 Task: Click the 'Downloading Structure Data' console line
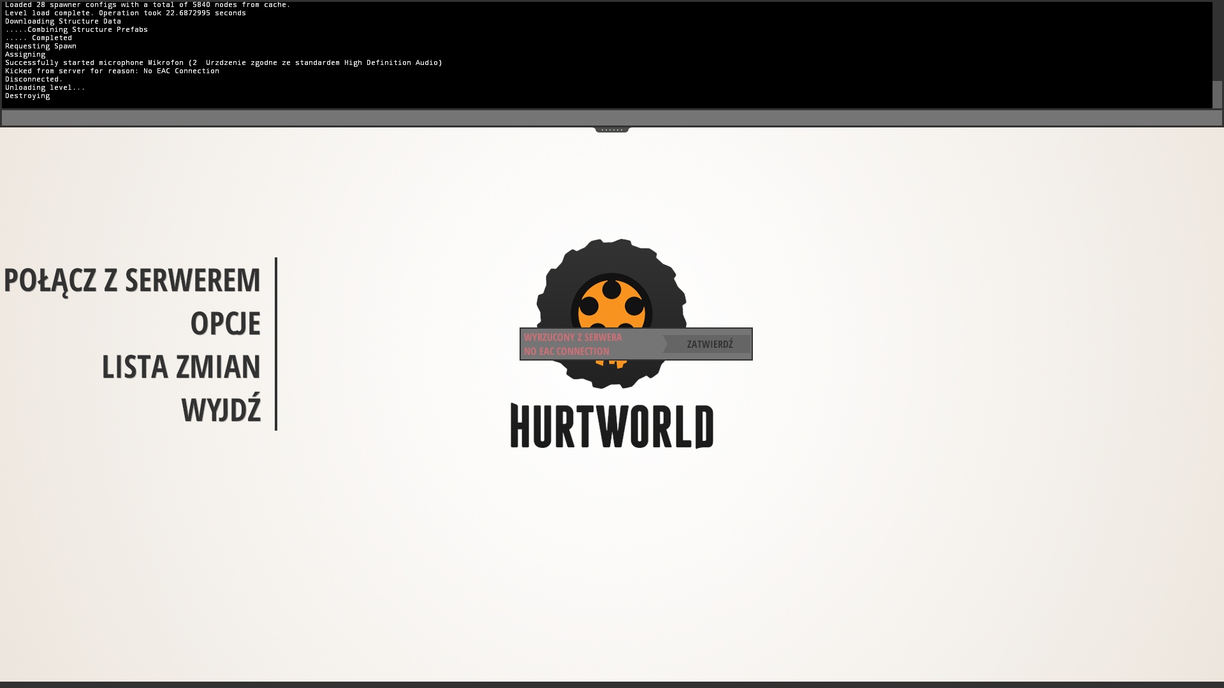click(63, 21)
